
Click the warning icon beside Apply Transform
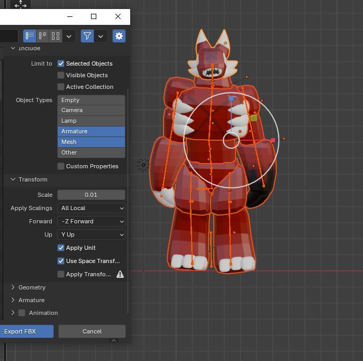pos(120,274)
